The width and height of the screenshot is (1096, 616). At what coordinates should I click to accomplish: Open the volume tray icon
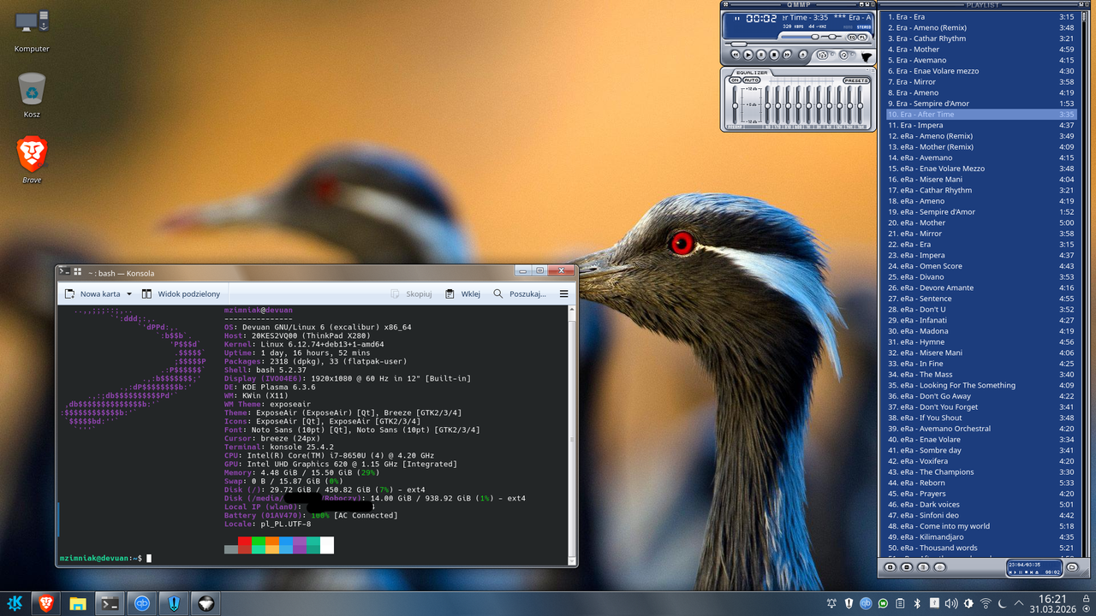point(950,604)
